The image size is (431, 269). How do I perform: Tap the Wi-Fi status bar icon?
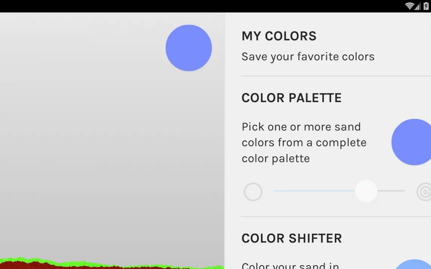(x=409, y=6)
